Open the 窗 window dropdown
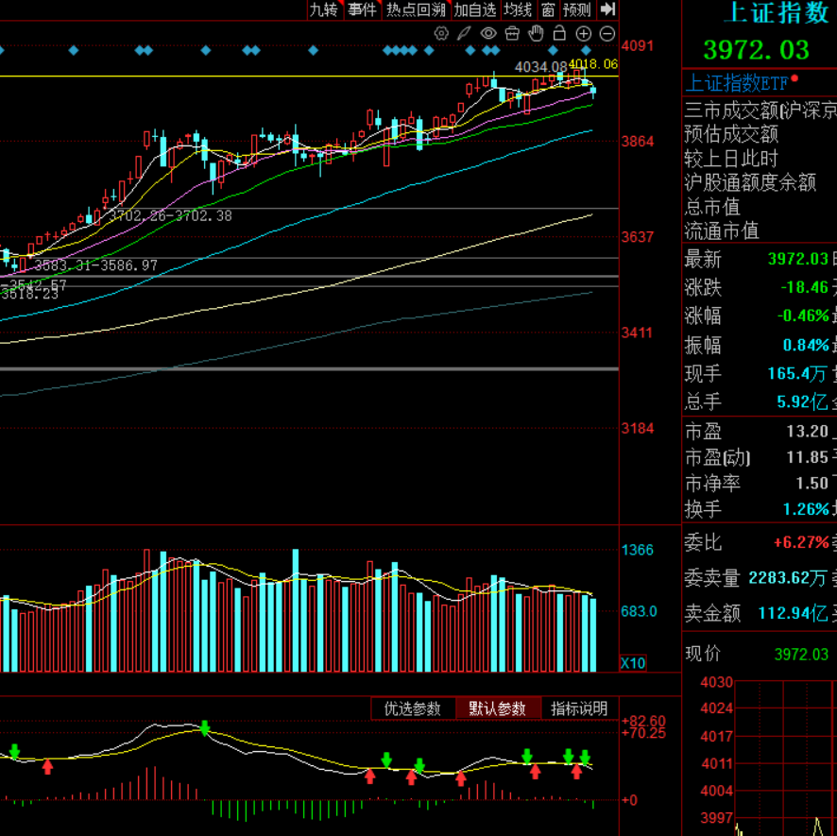The image size is (837, 836). [x=548, y=9]
